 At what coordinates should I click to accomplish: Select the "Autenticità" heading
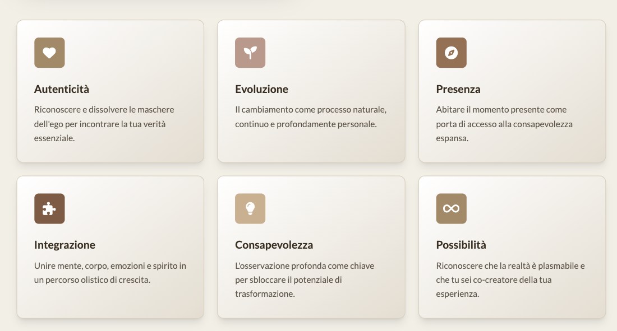(62, 89)
